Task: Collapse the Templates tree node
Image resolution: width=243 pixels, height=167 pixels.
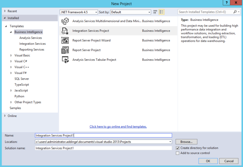Action: pos(6,26)
